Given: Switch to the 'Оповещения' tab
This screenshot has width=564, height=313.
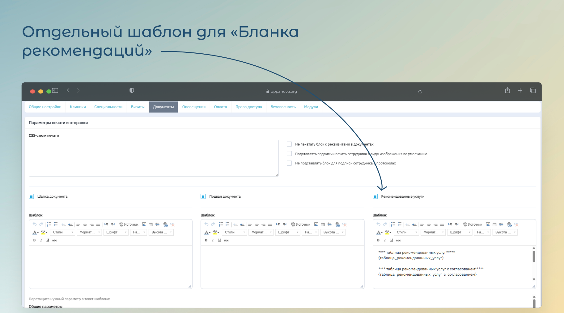Looking at the screenshot, I should (x=194, y=107).
